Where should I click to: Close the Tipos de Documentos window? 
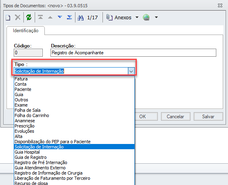(220, 6)
